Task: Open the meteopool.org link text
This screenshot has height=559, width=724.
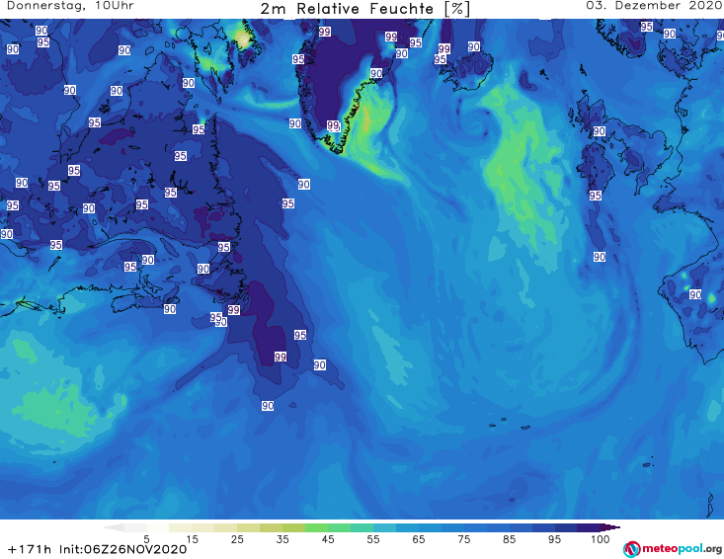Action: tap(682, 548)
